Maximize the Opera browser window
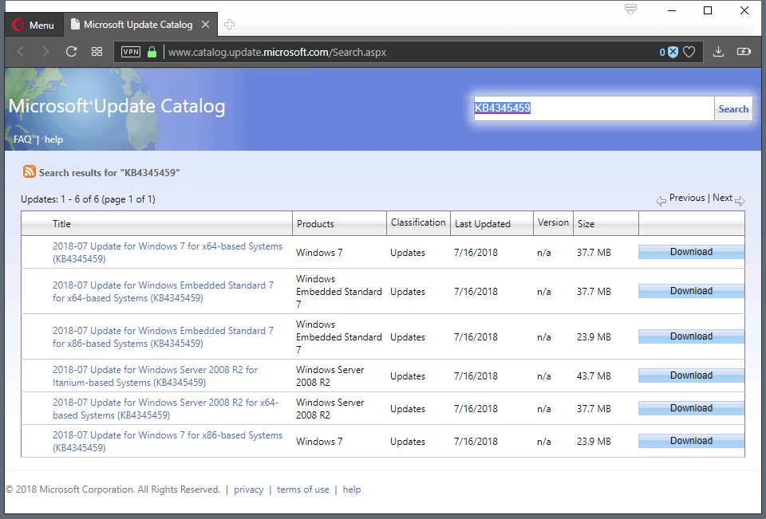The image size is (766, 519). (708, 10)
